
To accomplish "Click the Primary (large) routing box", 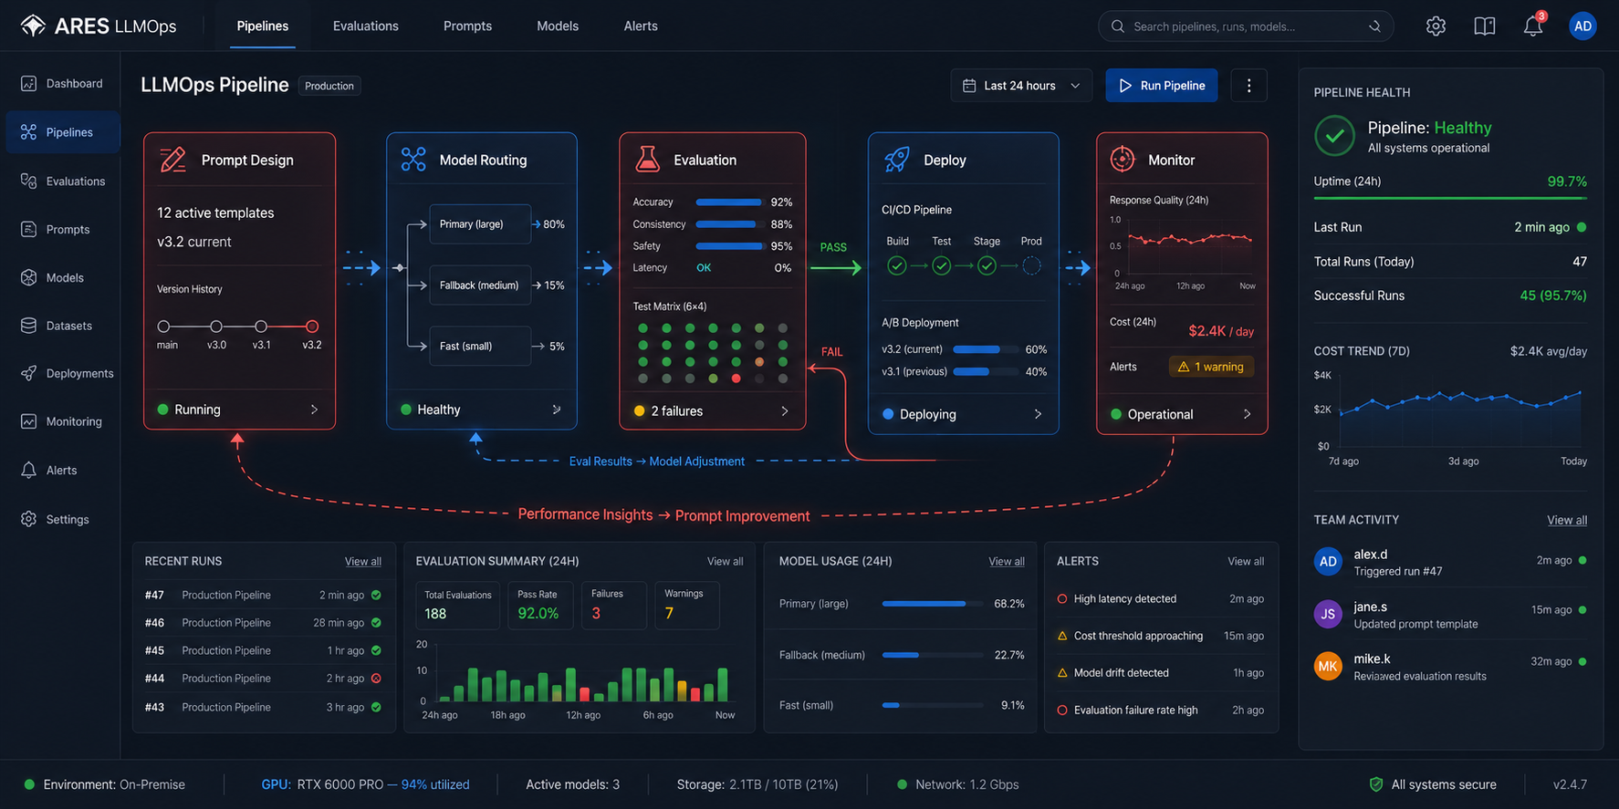I will pyautogui.click(x=480, y=224).
